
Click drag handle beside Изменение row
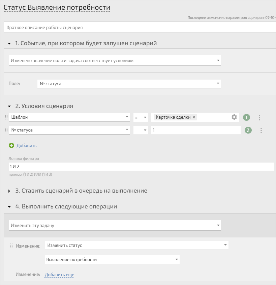(11, 246)
